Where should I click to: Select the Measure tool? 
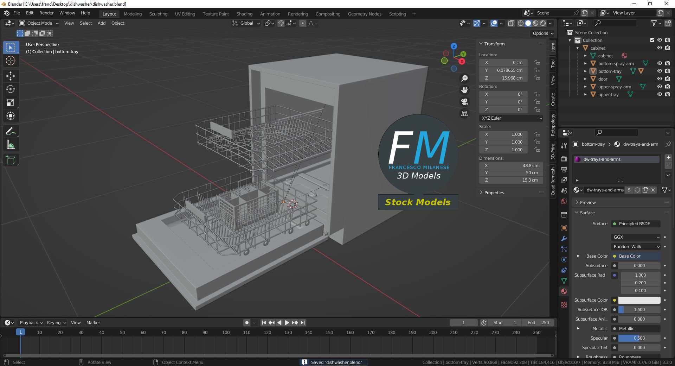click(x=11, y=145)
